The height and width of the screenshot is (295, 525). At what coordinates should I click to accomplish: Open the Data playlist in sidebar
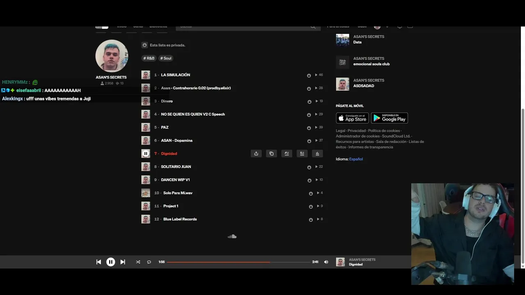point(357,42)
